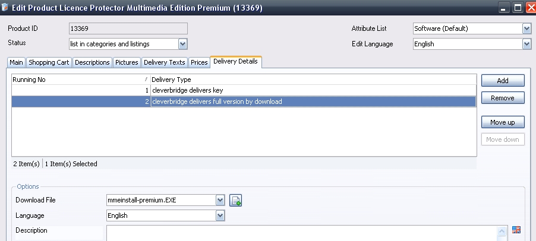The height and width of the screenshot is (241, 536).
Task: Switch to the Descriptions tab
Action: 93,62
